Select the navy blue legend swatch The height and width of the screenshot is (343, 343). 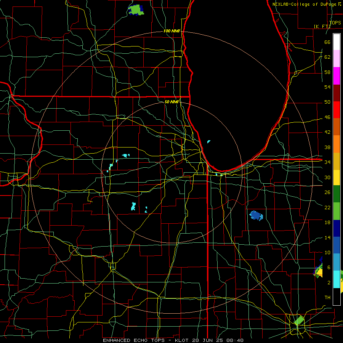tap(337, 228)
